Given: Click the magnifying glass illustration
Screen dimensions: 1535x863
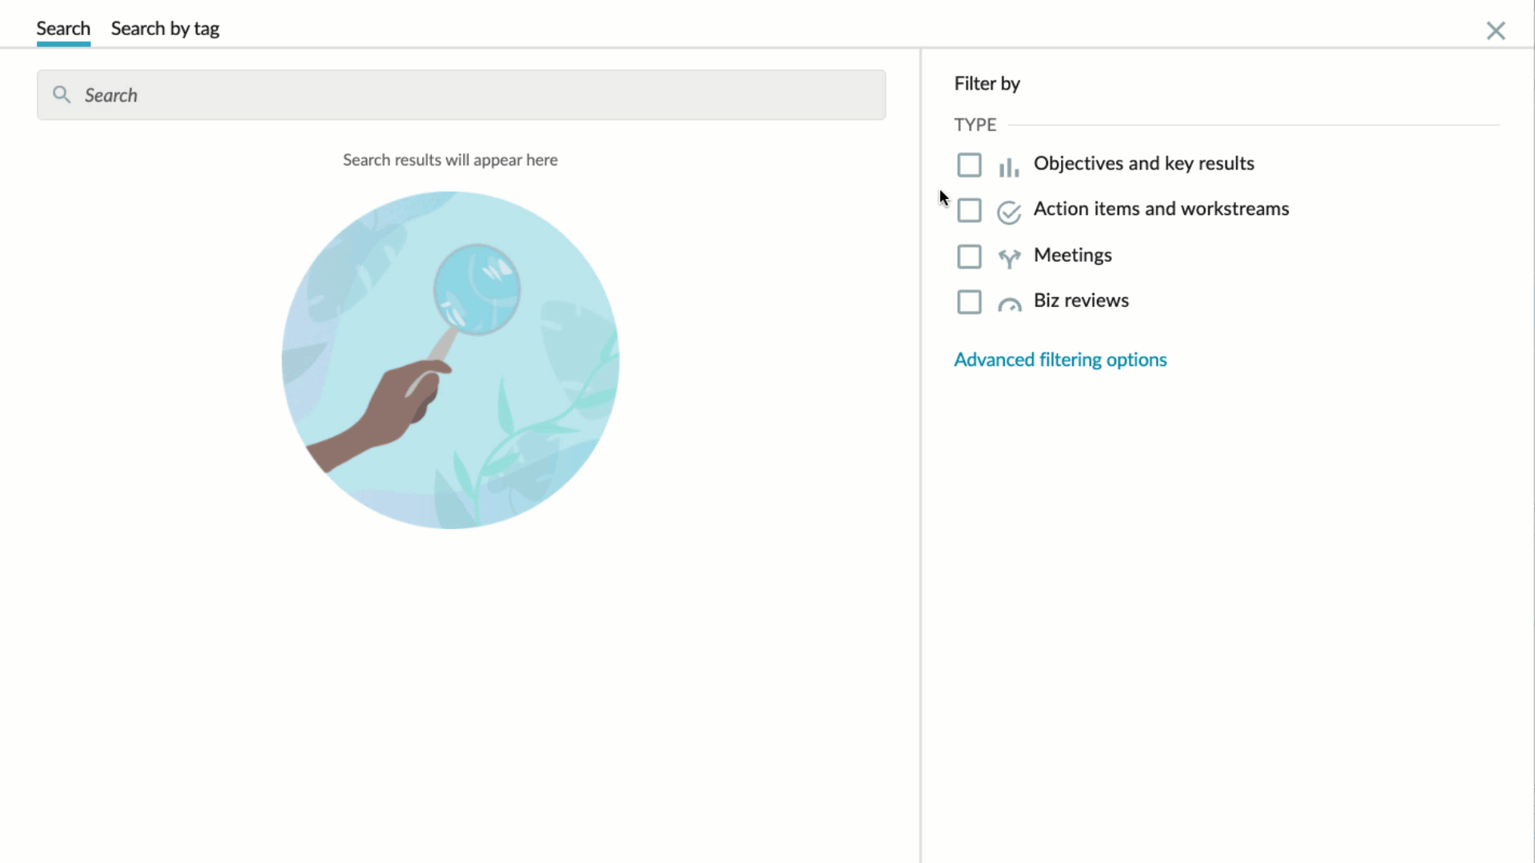Looking at the screenshot, I should pyautogui.click(x=450, y=360).
